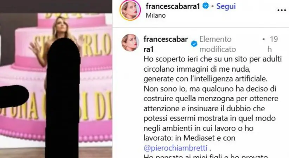Click the black censor blob at the left edge
The height and width of the screenshot is (158, 289).
pyautogui.click(x=13, y=96)
